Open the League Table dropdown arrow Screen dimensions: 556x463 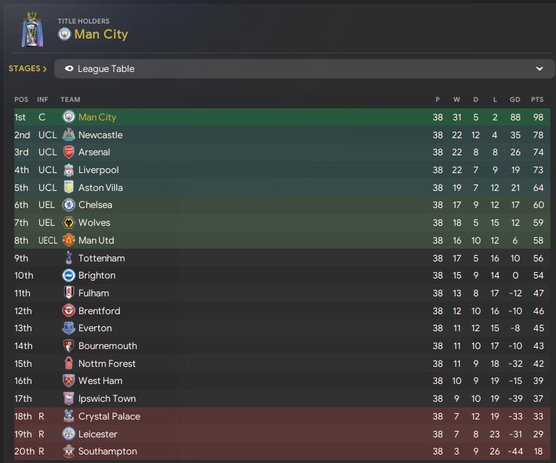point(540,68)
